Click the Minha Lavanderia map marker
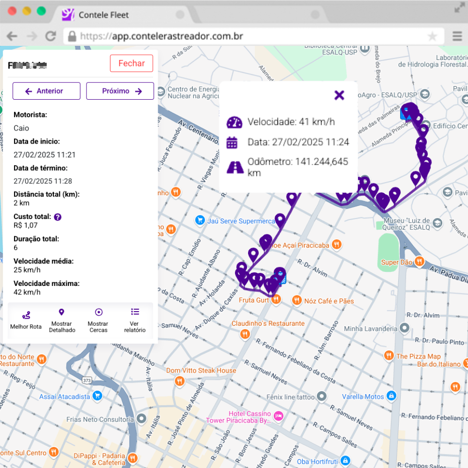The width and height of the screenshot is (468, 468). (404, 328)
